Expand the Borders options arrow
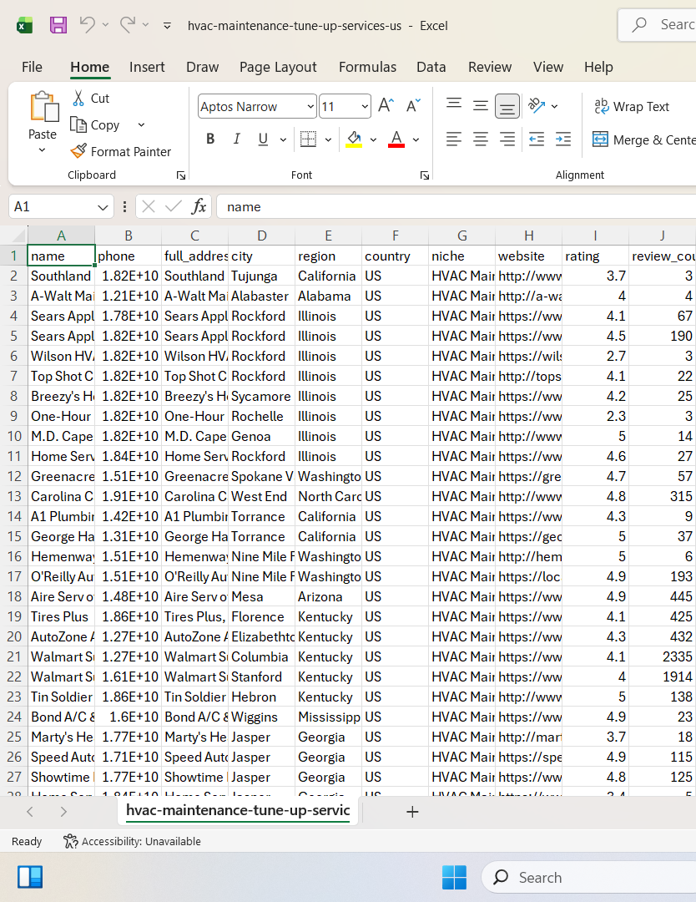 tap(328, 139)
